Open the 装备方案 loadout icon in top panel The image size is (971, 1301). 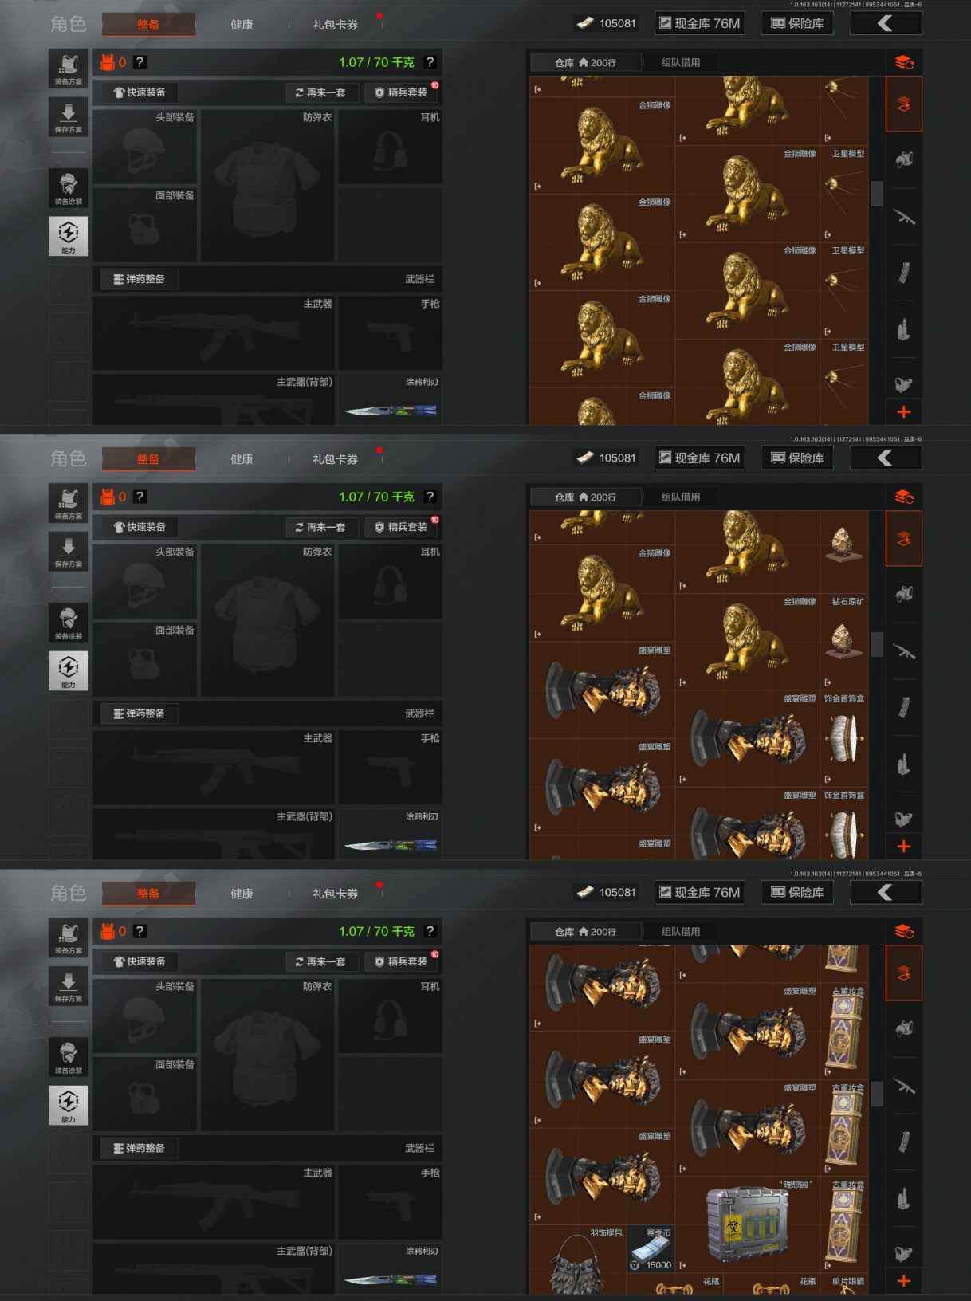69,68
